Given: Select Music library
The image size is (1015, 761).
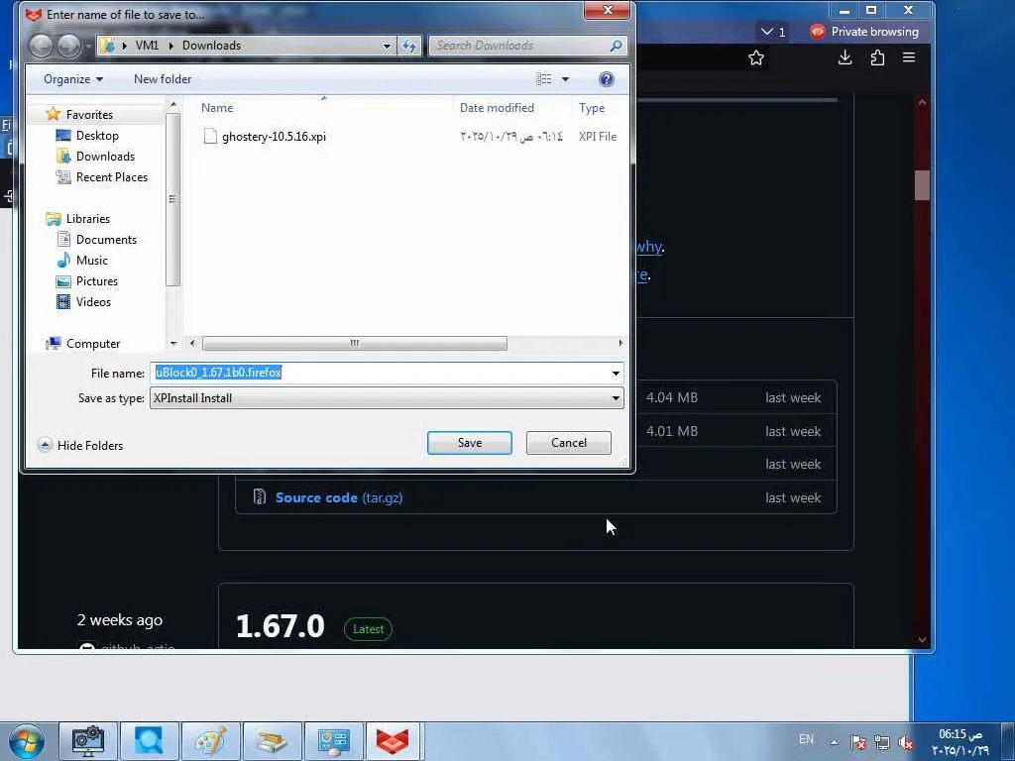Looking at the screenshot, I should coord(92,261).
